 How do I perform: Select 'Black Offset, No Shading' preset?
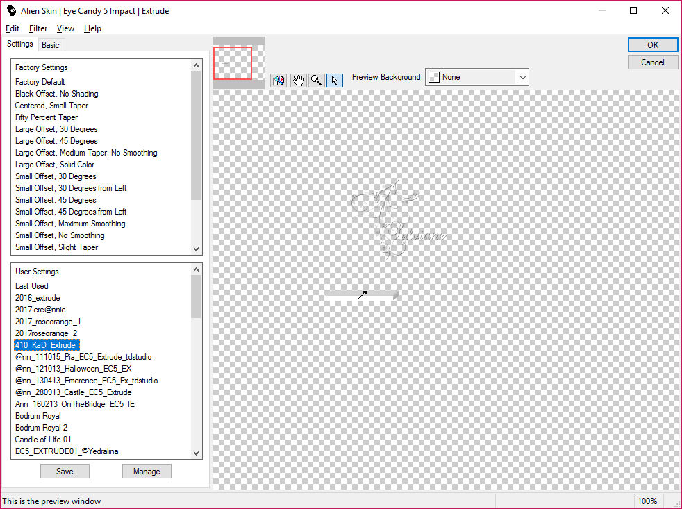click(56, 94)
